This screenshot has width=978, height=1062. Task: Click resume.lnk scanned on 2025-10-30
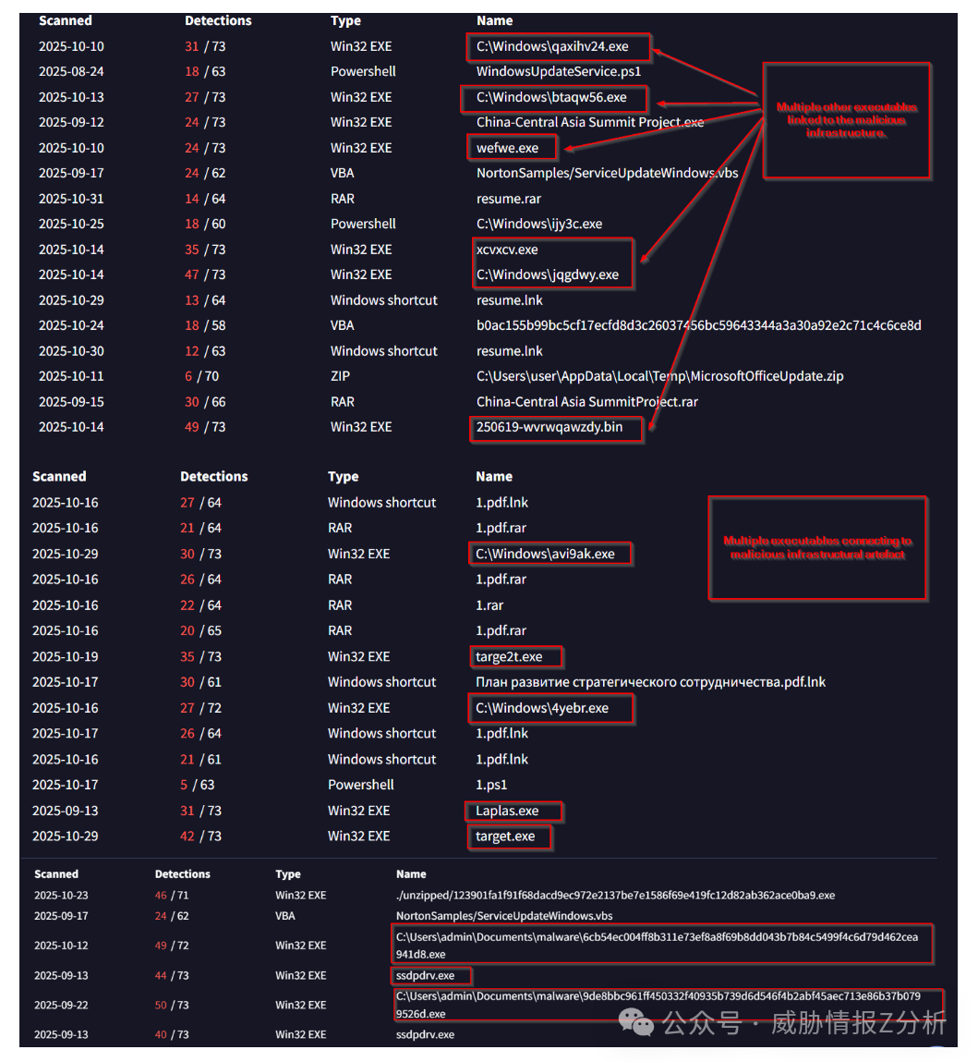510,351
